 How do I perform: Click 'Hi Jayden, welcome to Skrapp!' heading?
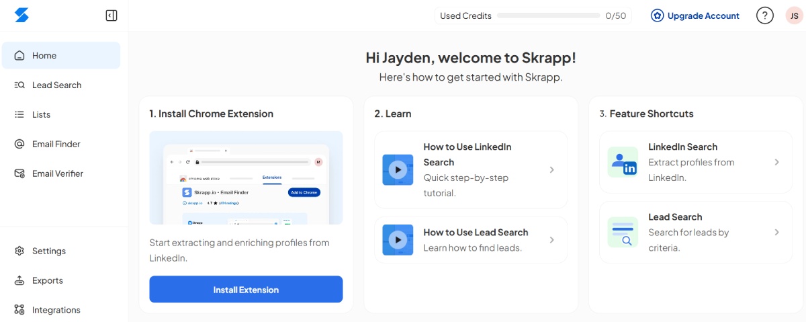471,58
